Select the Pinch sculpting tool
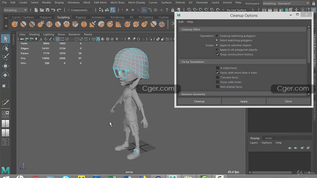Screen dimensions: 317x178 [x=49, y=24]
